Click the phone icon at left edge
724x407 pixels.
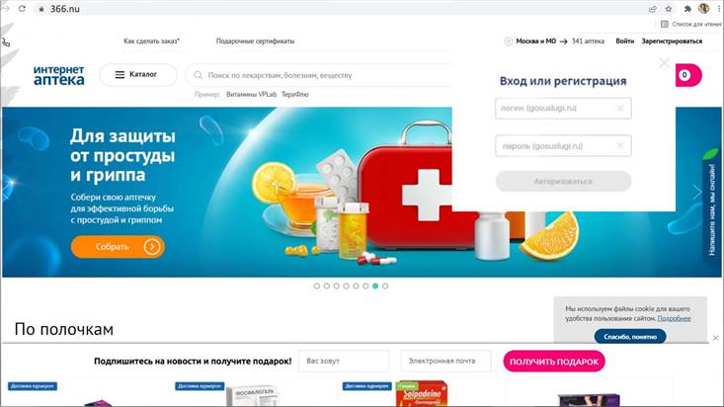point(6,42)
